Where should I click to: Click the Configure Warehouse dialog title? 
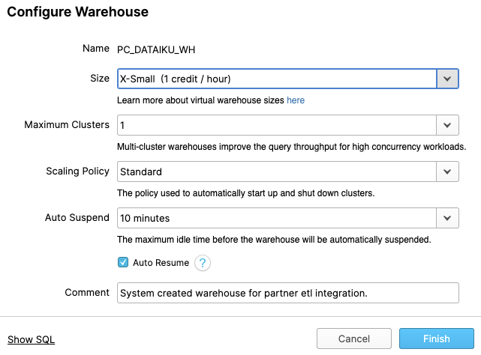coord(78,12)
